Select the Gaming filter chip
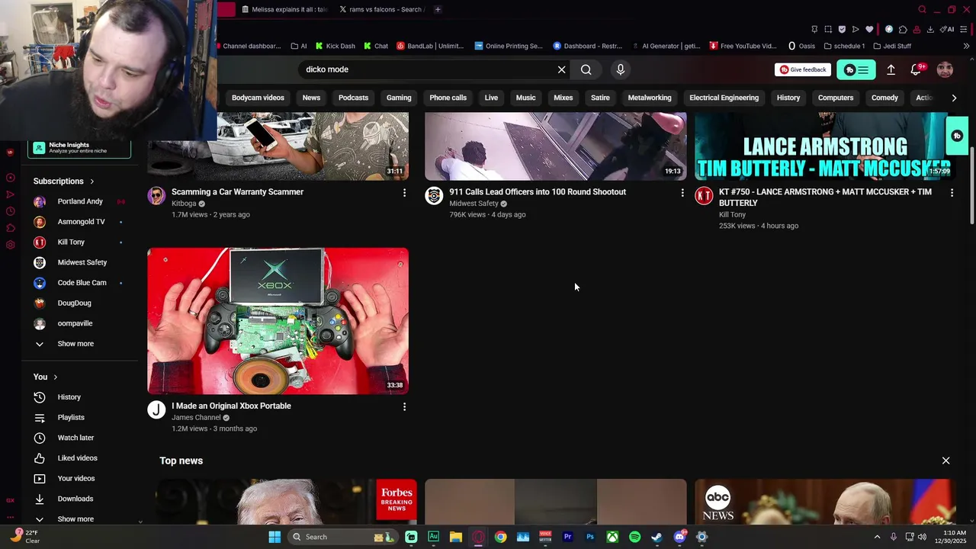The width and height of the screenshot is (976, 549). click(399, 98)
